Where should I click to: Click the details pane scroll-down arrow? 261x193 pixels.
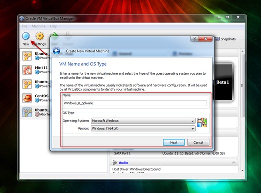pyautogui.click(x=242, y=170)
